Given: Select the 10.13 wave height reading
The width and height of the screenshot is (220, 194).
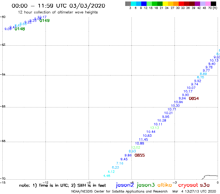Looking at the screenshot, I should [214, 61].
